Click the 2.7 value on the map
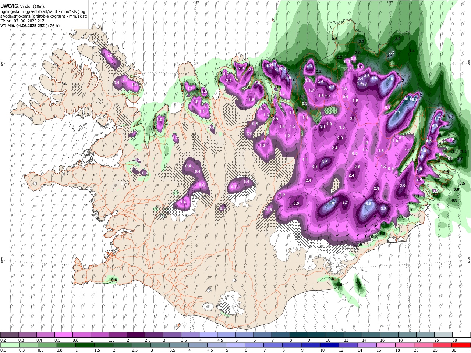Screen dimensions: 471x353 345,202
